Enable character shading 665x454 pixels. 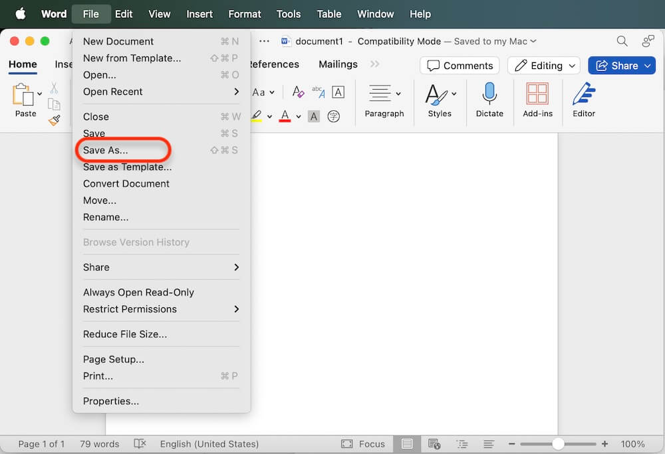coord(313,116)
